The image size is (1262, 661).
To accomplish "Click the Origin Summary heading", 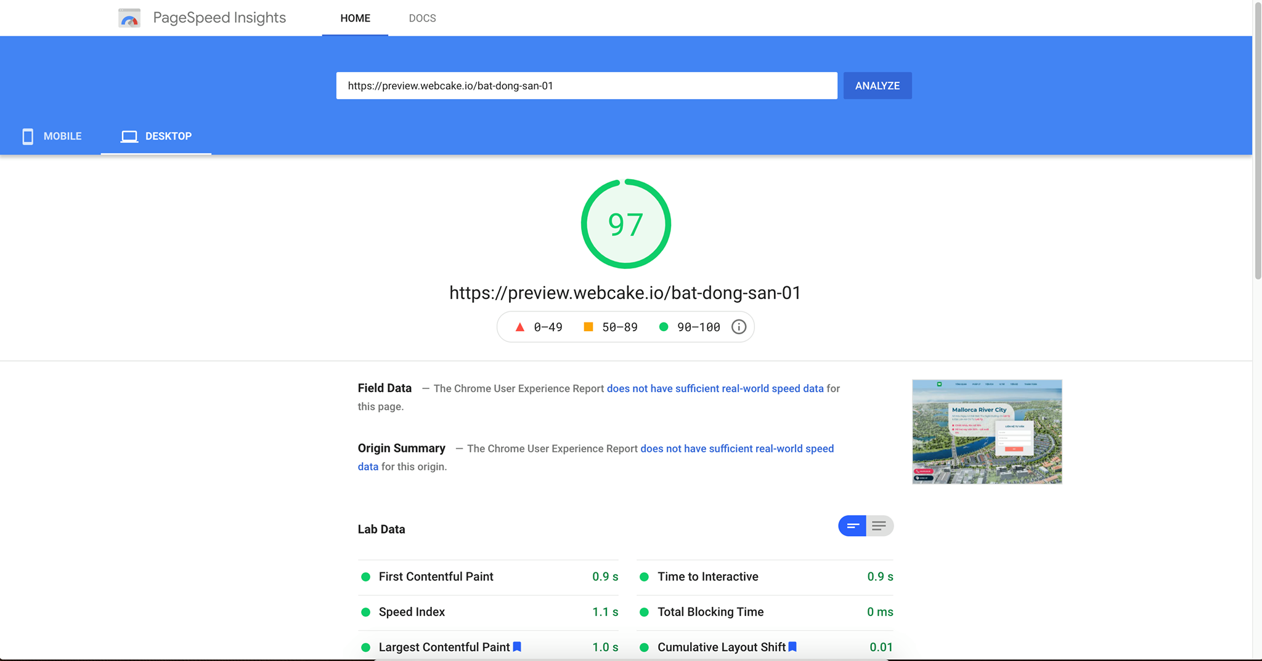I will [402, 449].
